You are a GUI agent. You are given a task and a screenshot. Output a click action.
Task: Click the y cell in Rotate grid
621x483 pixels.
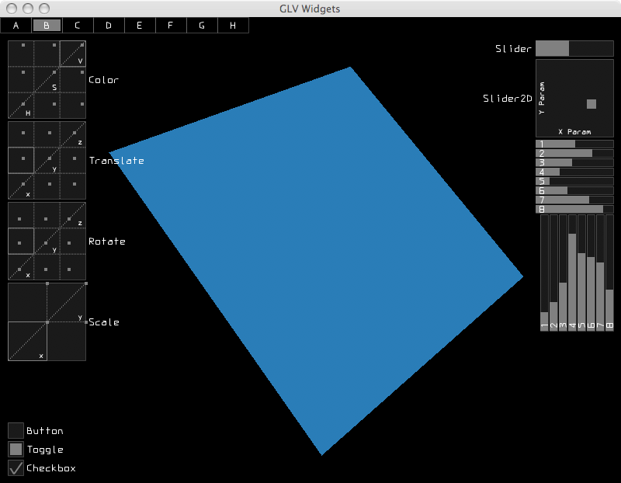(x=47, y=241)
